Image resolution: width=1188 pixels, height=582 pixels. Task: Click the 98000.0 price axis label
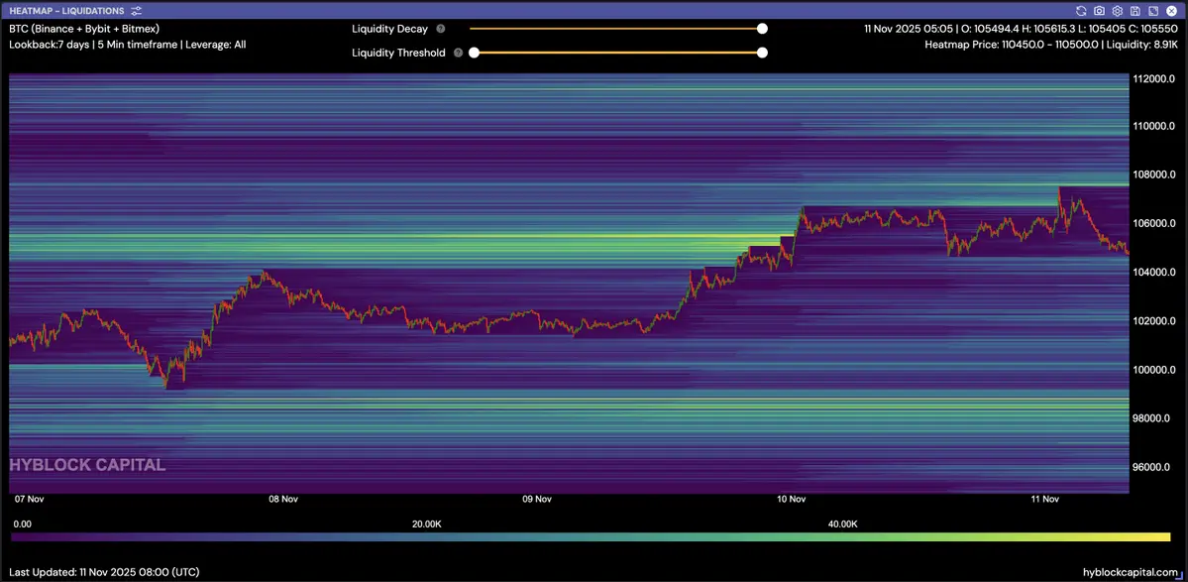1153,418
